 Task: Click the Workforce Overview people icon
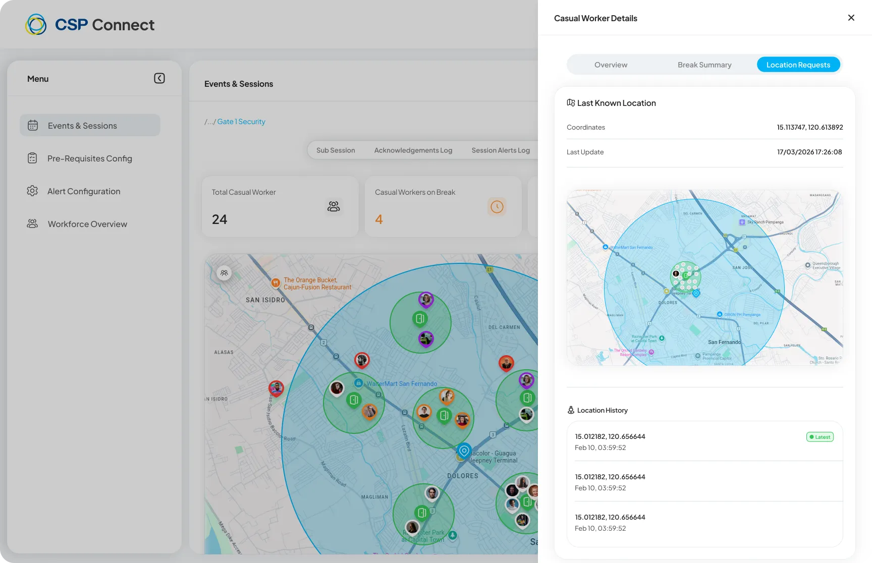32,223
